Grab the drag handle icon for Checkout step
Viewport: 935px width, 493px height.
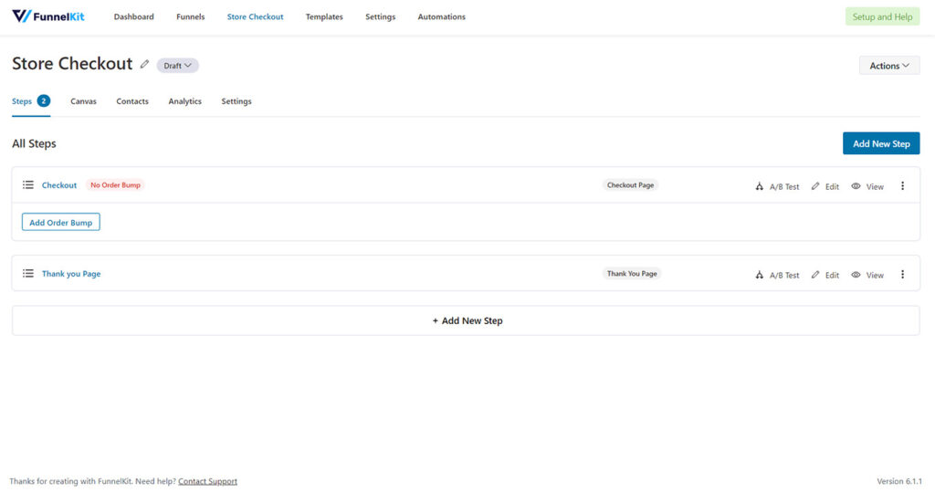[x=28, y=184]
